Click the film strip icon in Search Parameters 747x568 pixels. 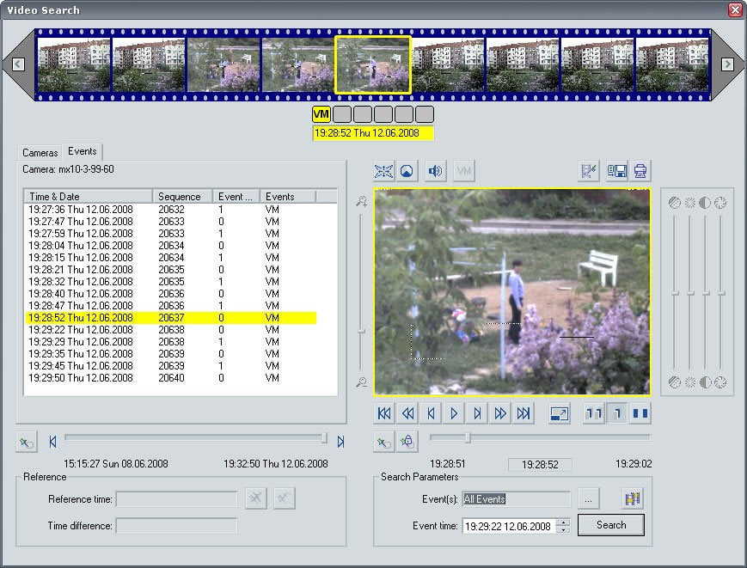(633, 498)
